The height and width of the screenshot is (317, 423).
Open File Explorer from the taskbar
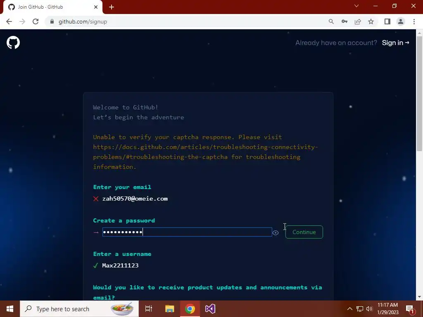point(170,309)
